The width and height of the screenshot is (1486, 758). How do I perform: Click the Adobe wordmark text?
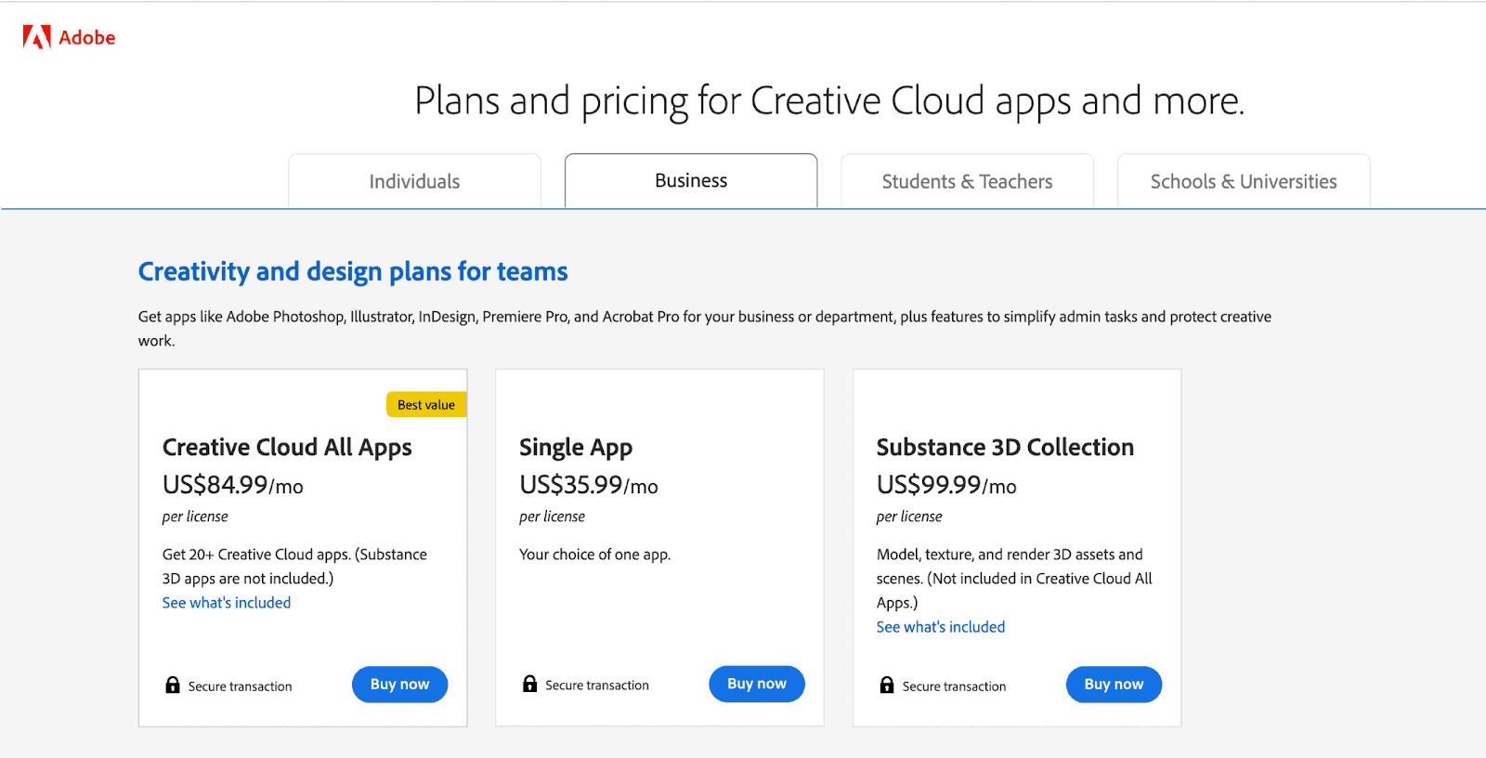[x=87, y=38]
